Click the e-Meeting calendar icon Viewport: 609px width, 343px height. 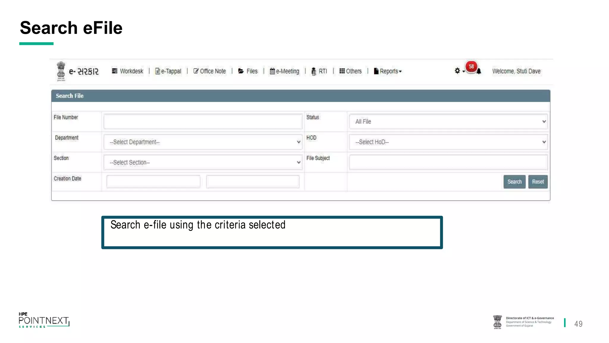(x=272, y=71)
